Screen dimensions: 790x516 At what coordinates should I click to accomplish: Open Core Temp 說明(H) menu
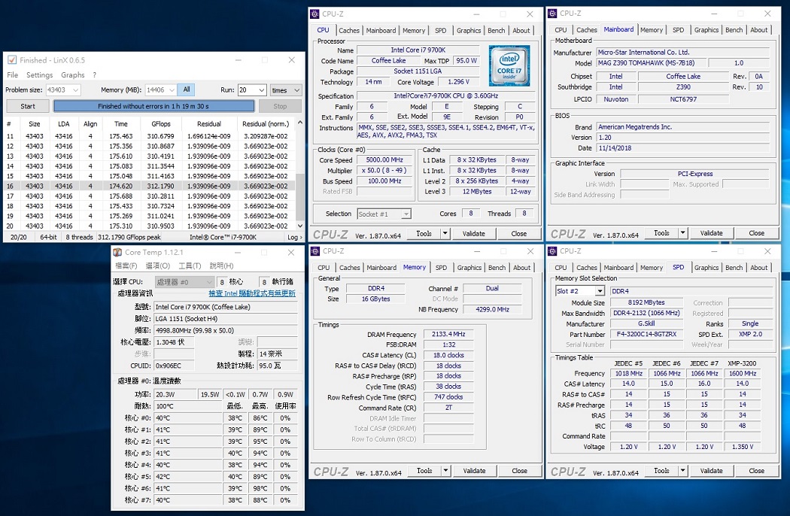pos(221,266)
